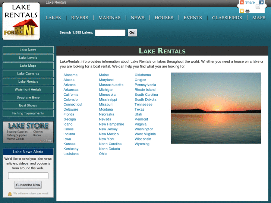Click the Go! search button
Image resolution: width=271 pixels, height=203 pixels.
tap(132, 33)
